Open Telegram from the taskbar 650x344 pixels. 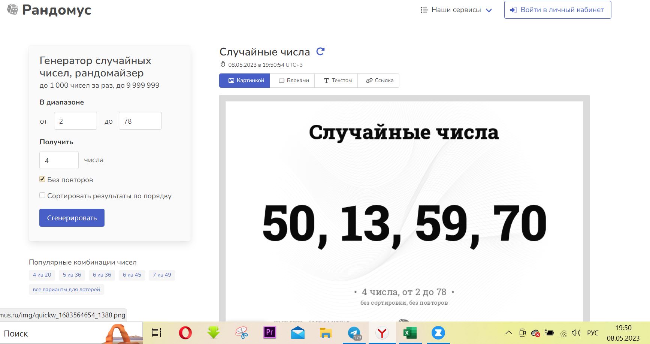click(354, 333)
